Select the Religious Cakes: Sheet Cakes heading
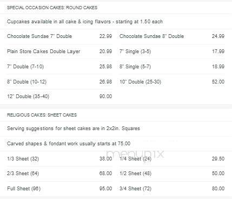 (x=42, y=115)
